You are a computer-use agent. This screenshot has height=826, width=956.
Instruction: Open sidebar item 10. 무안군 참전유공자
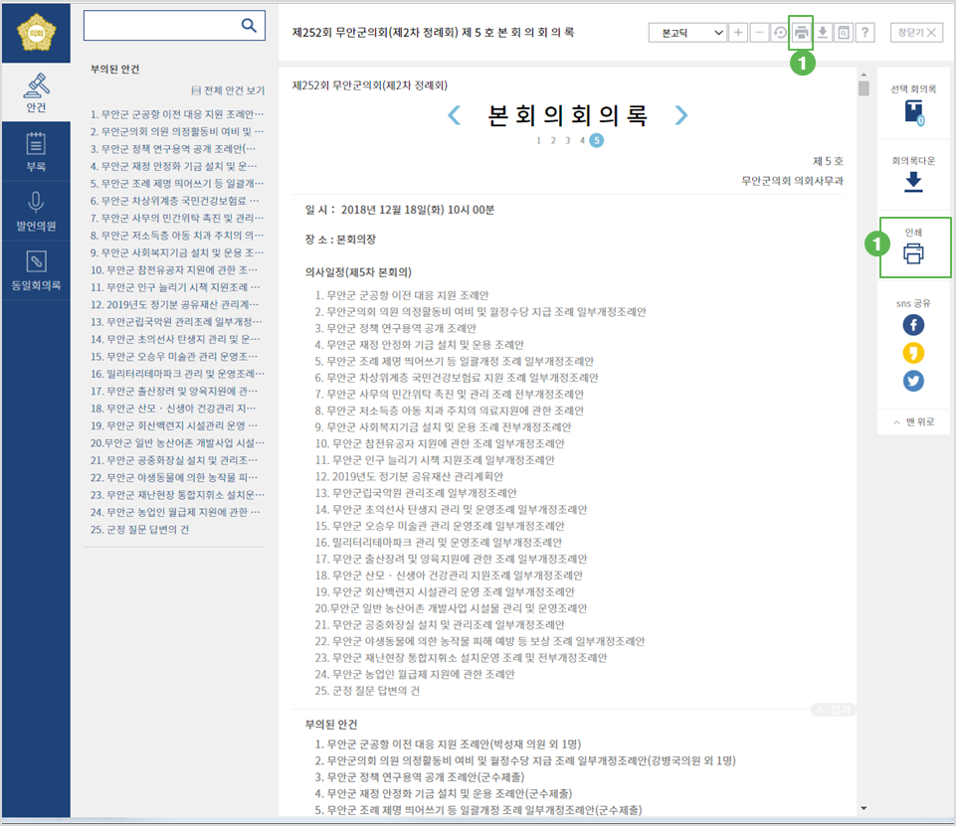(174, 269)
